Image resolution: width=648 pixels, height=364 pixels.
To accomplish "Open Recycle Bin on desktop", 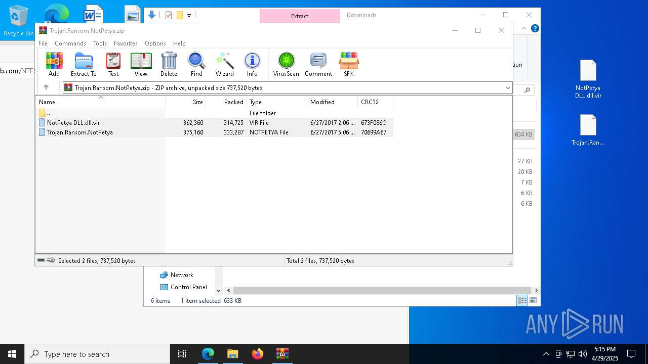I will pyautogui.click(x=18, y=21).
